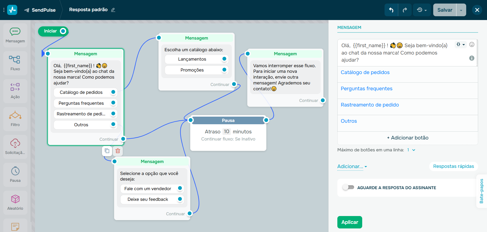Image resolution: width=487 pixels, height=232 pixels.
Task: Delete the selected message block
Action: [x=118, y=151]
